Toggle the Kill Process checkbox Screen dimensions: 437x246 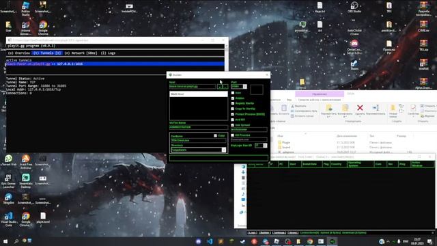point(233,135)
